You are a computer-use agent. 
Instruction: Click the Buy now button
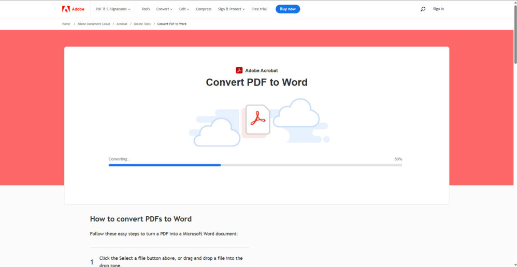point(287,9)
